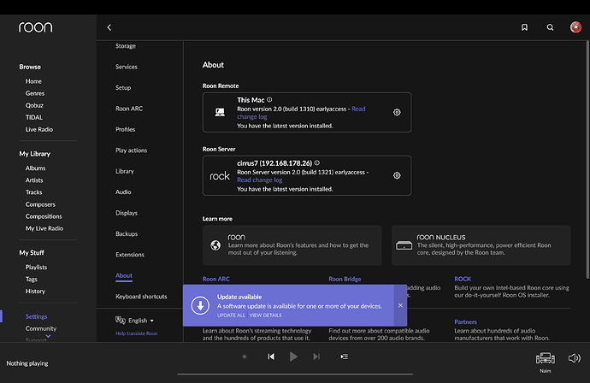The width and height of the screenshot is (590, 383).
Task: Open Compositions in My Library
Action: [x=44, y=216]
